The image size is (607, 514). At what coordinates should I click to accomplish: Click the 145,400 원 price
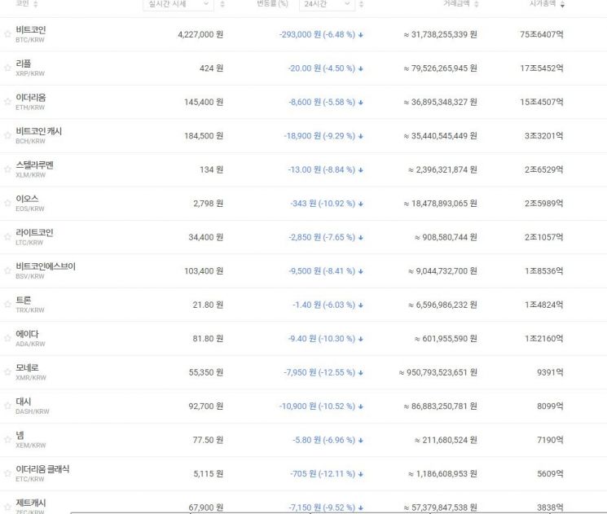204,102
